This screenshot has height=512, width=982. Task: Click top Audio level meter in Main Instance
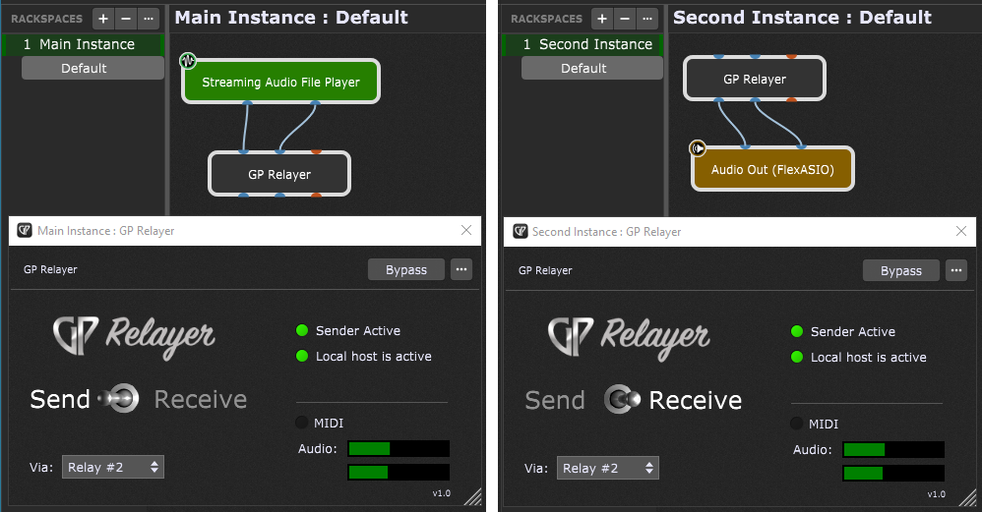[x=399, y=448]
